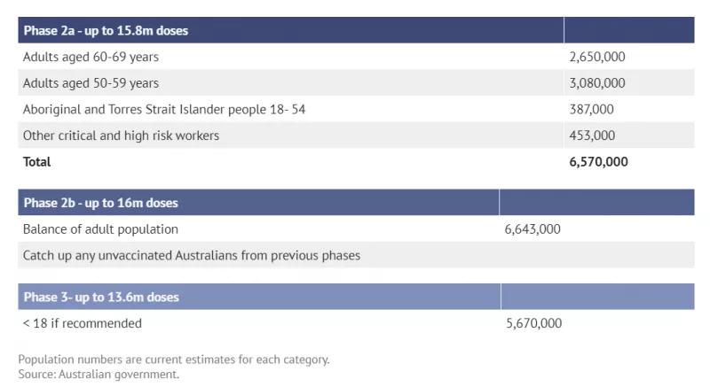Select Aboriginal and Torres Strait Islander row
Screen dimensions: 710x387
pos(356,109)
